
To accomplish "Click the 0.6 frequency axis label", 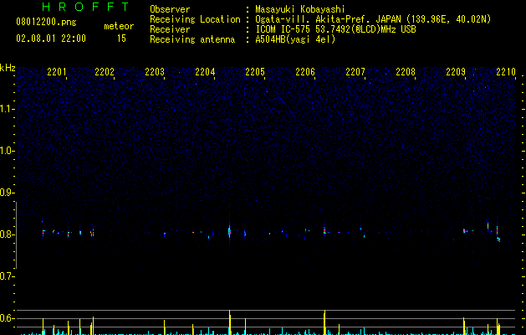I will click(x=8, y=318).
